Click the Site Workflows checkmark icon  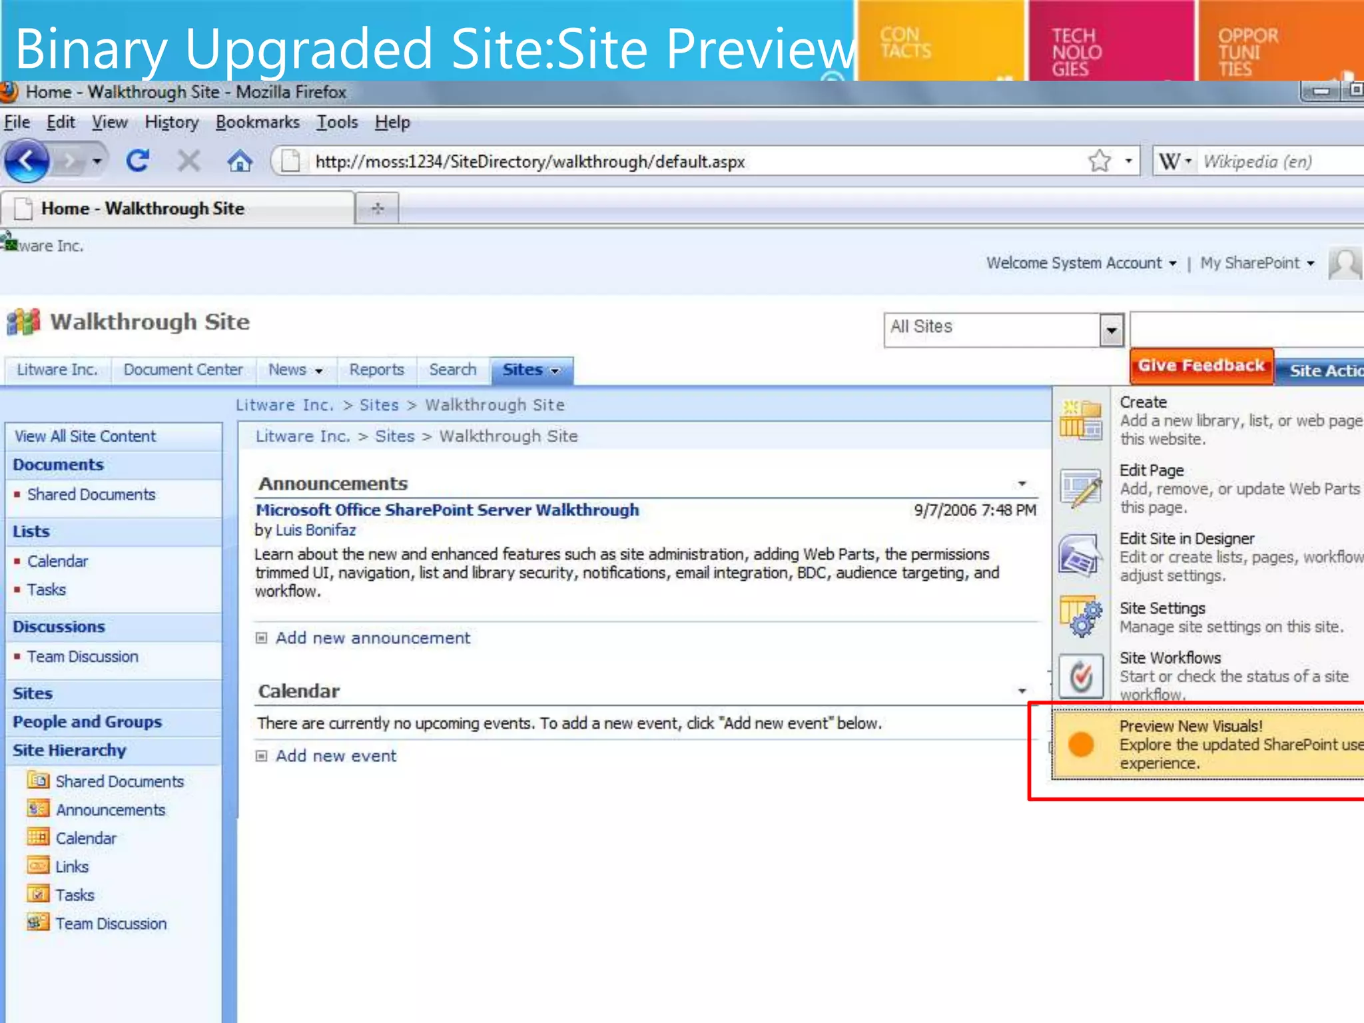click(1080, 677)
